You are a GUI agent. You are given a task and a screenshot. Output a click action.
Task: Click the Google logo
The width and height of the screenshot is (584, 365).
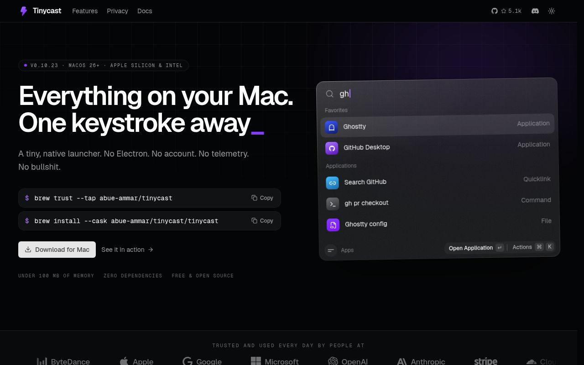202,362
